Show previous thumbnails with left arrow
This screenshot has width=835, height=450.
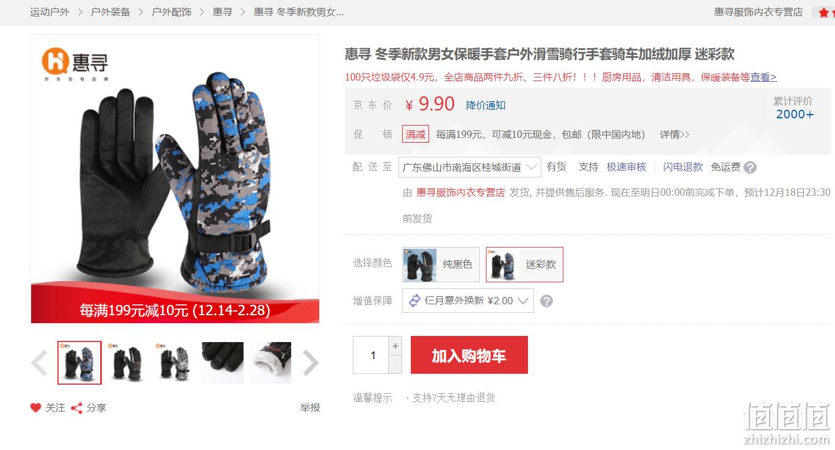point(40,363)
